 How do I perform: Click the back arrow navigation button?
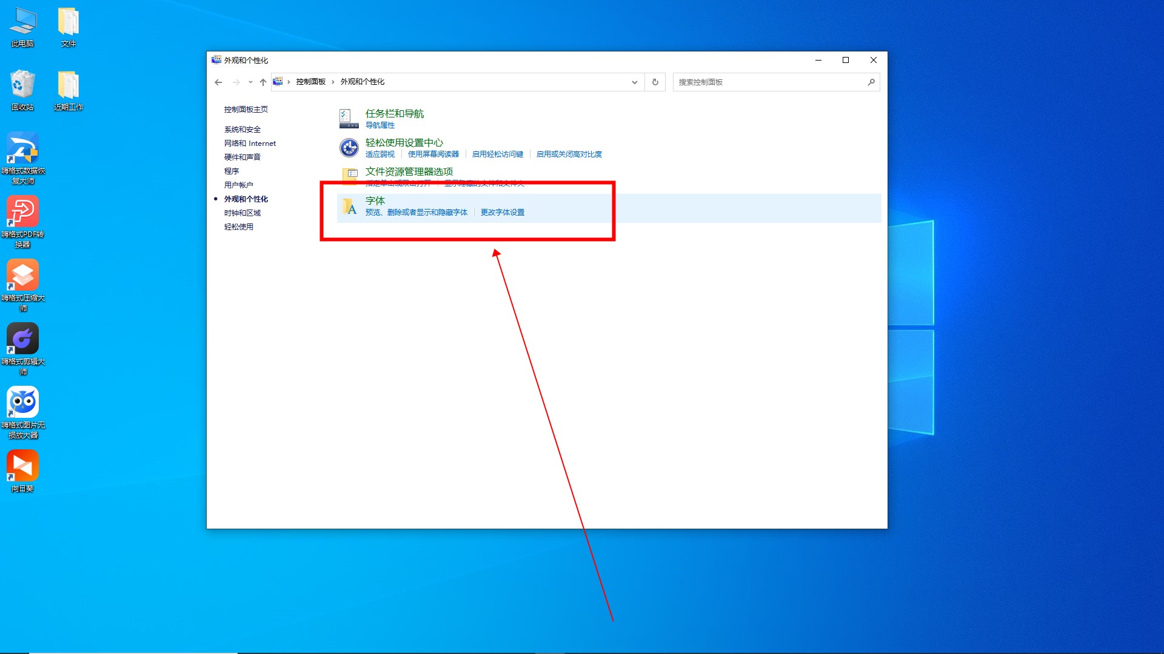[218, 82]
